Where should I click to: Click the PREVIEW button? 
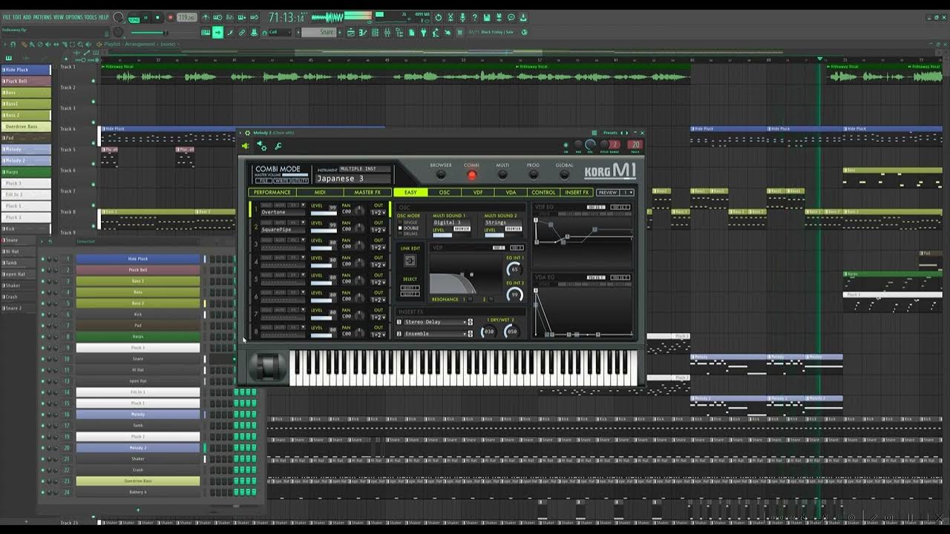(x=608, y=192)
